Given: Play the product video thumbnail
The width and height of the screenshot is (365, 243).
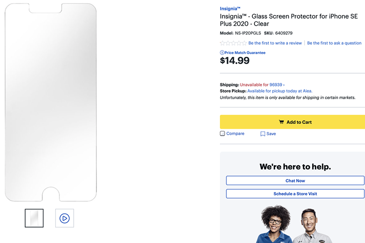Looking at the screenshot, I should pyautogui.click(x=64, y=218).
